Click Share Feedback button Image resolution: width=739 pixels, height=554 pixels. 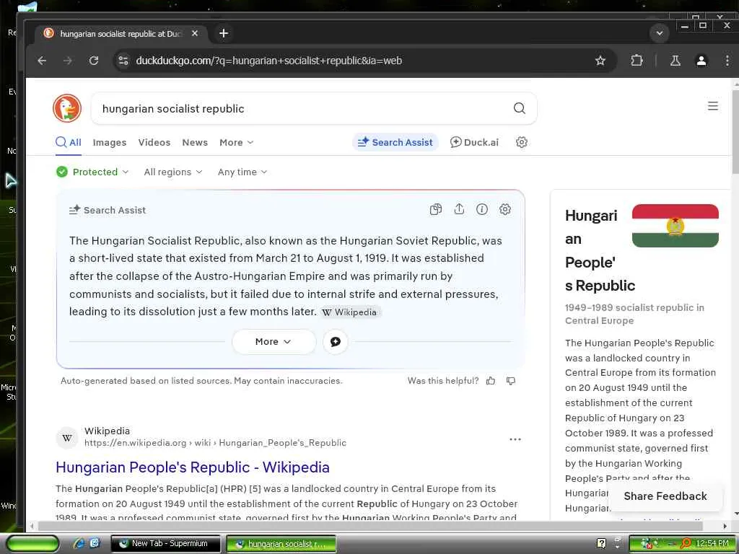(665, 496)
